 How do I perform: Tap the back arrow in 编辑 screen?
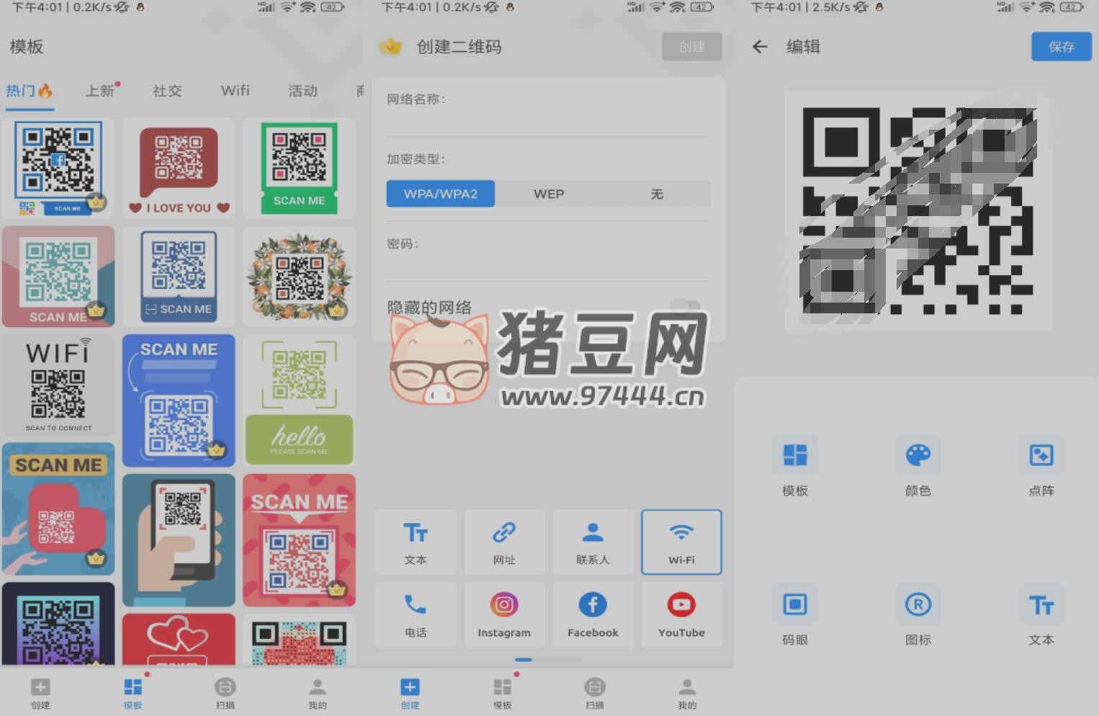pyautogui.click(x=760, y=47)
